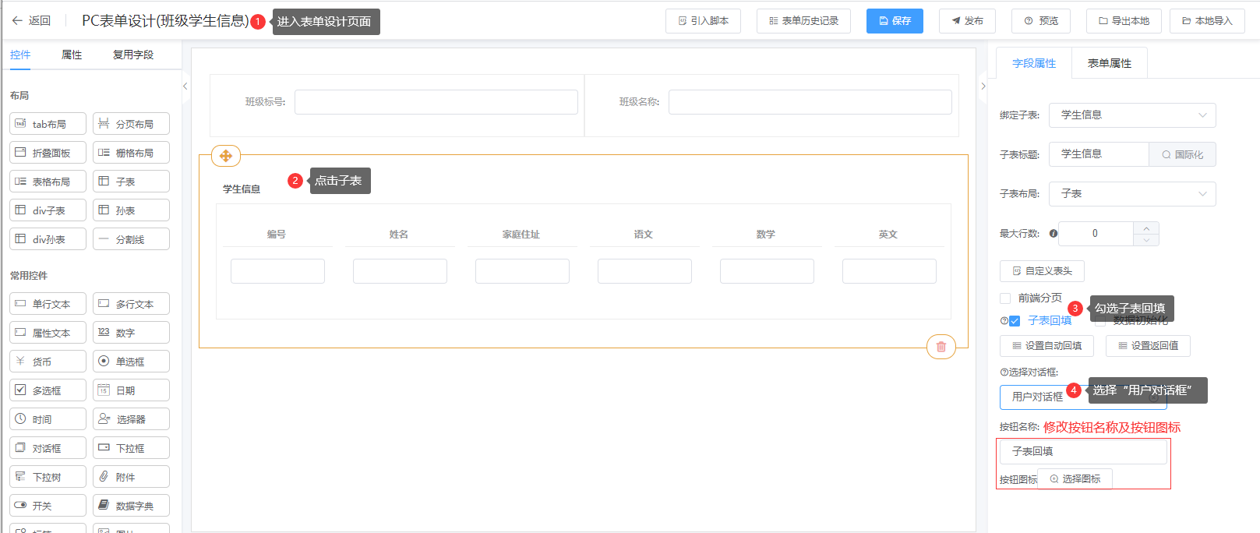Viewport: 1260px width, 533px height.
Task: Click the 班级标号 input field
Action: pos(436,102)
